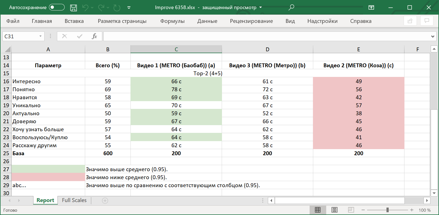Click vertical scrollbar down arrow
The image size is (439, 215).
434,193
